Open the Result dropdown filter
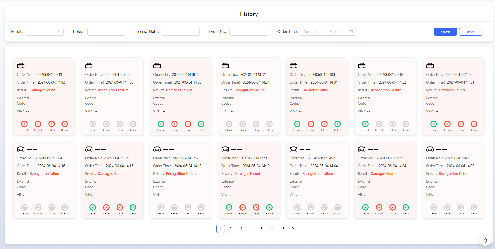495x249 pixels. [x=44, y=32]
